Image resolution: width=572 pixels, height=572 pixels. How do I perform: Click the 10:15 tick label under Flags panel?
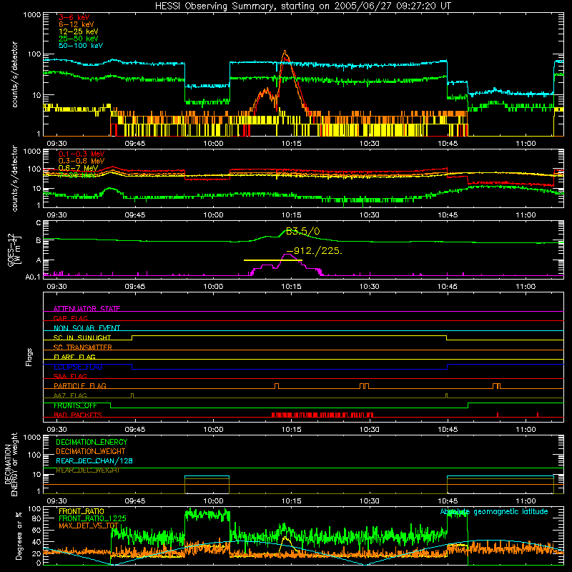292,430
